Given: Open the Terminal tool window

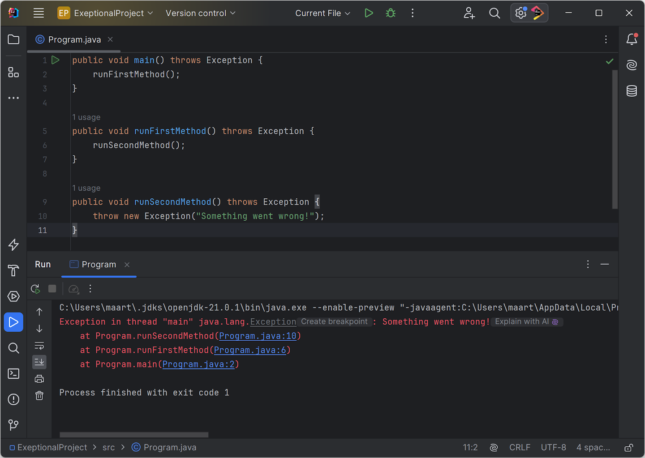Looking at the screenshot, I should tap(13, 373).
